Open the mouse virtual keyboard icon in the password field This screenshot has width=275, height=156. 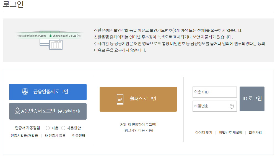click(x=232, y=106)
